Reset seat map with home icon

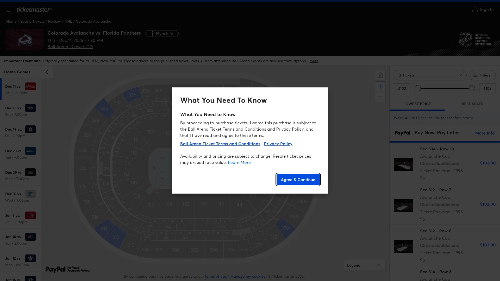pos(380,75)
